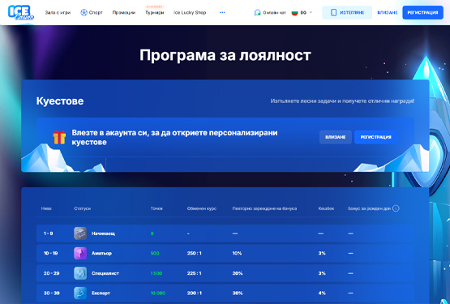This screenshot has width=450, height=304.
Task: Go to the Спорт menu item
Action: (96, 13)
